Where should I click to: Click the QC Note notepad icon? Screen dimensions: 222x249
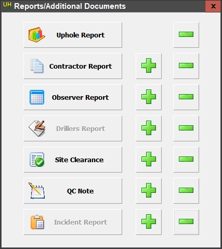click(x=36, y=190)
